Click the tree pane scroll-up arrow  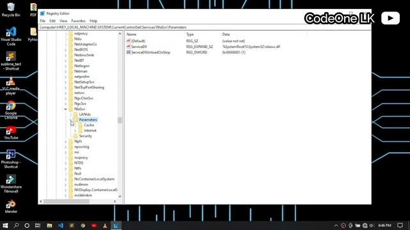pos(120,34)
